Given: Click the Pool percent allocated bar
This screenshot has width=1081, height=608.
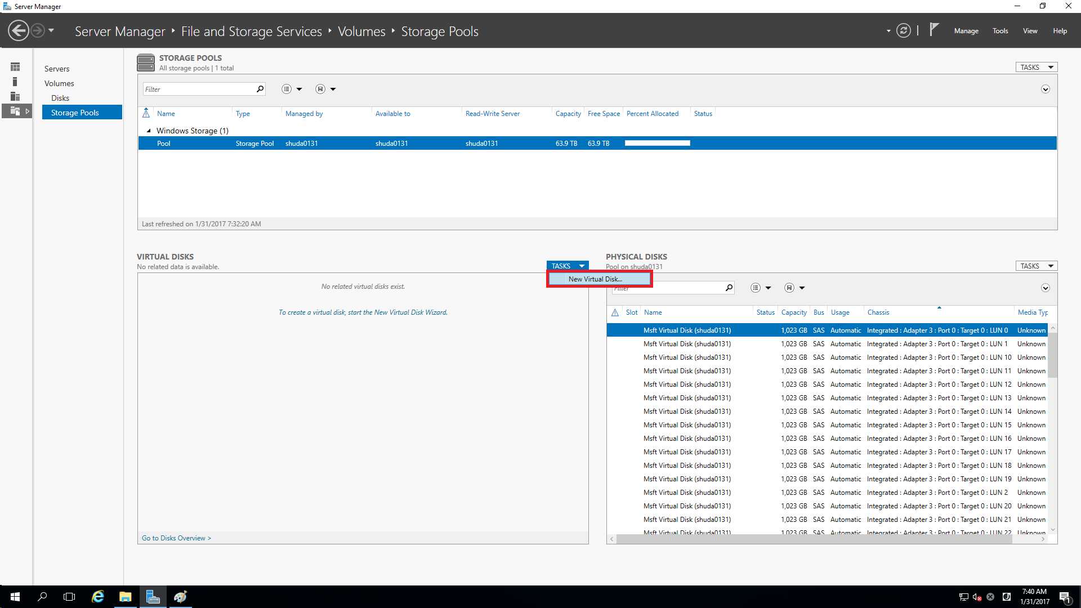Looking at the screenshot, I should [x=658, y=144].
